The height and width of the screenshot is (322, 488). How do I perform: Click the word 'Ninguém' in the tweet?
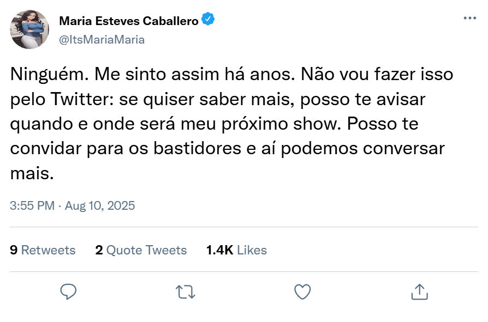click(46, 74)
